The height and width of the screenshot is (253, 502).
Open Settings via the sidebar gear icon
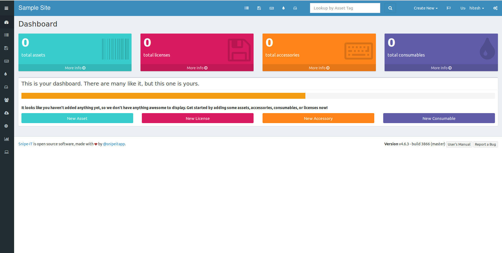point(6,126)
